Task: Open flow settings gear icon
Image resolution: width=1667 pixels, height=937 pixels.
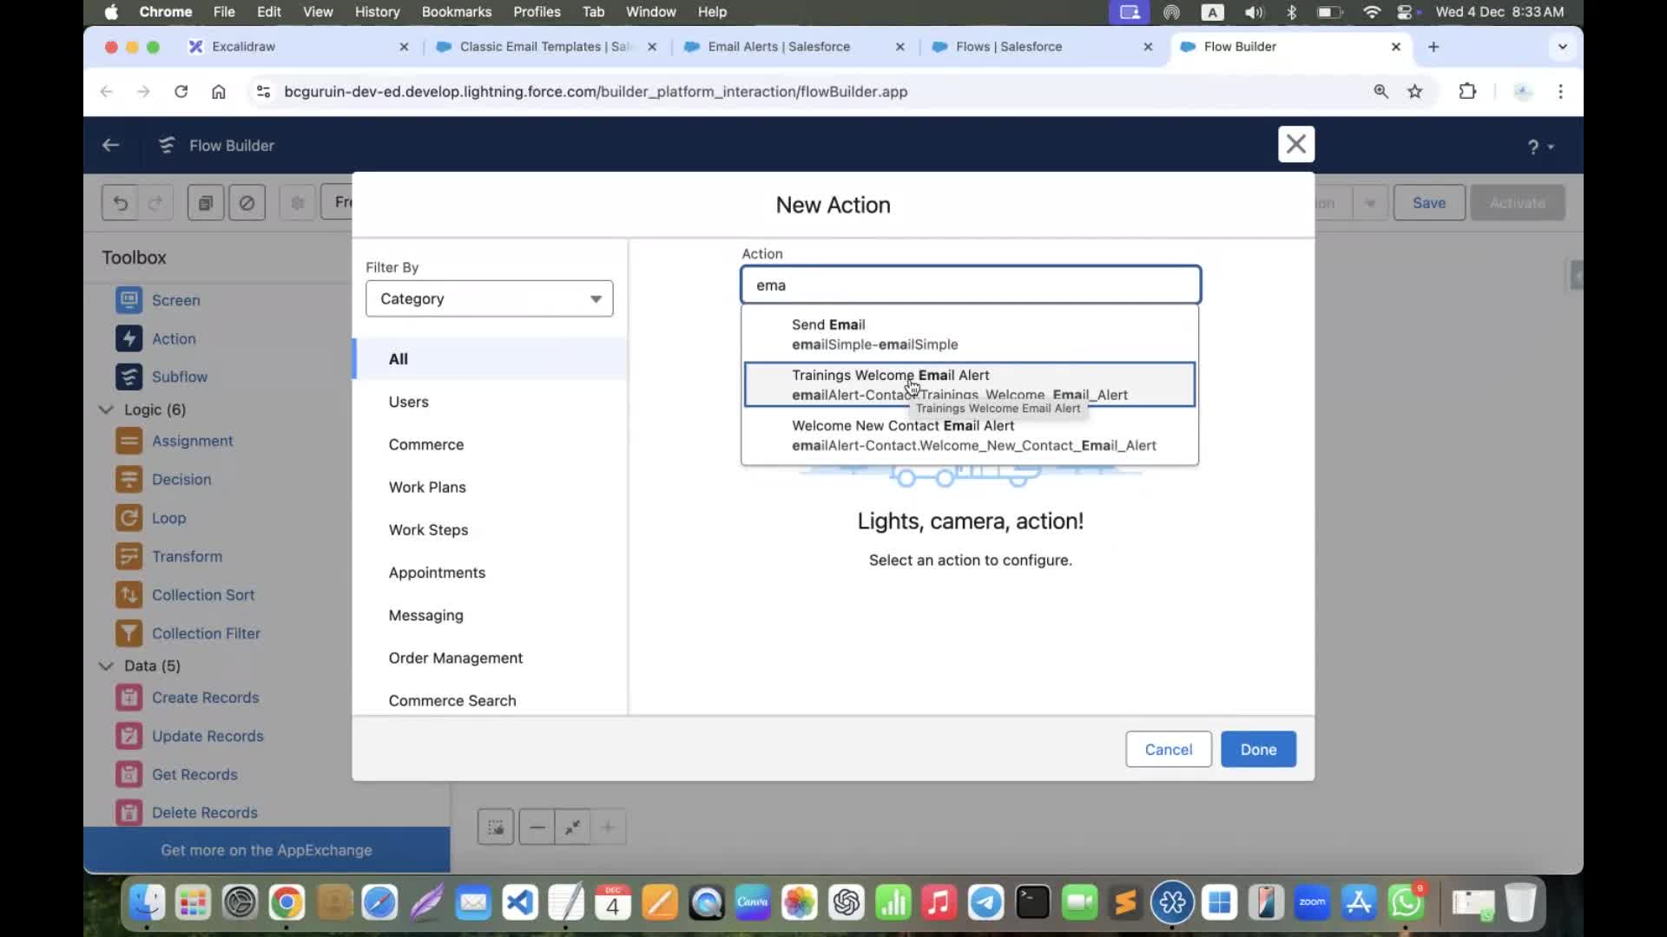Action: point(298,203)
